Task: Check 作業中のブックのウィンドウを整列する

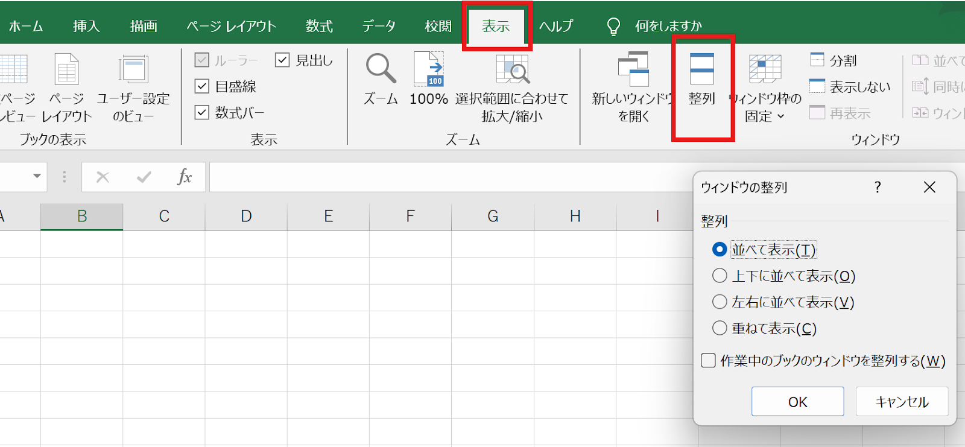Action: pos(709,360)
